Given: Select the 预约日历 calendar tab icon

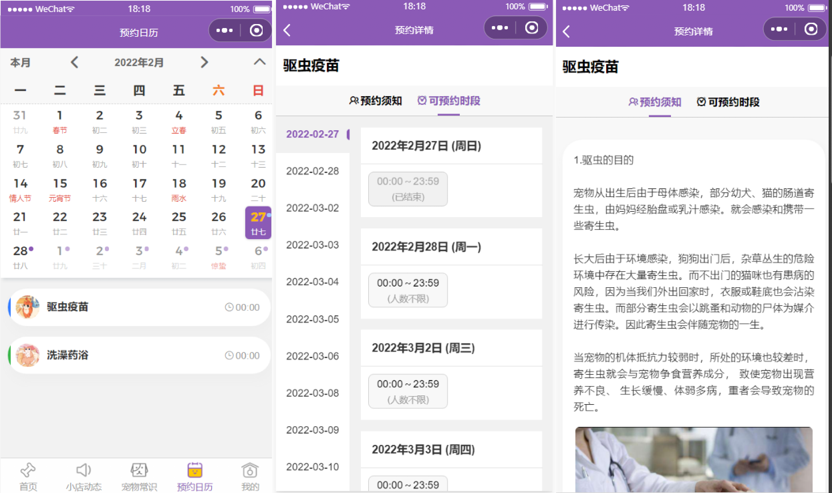Looking at the screenshot, I should pos(195,470).
